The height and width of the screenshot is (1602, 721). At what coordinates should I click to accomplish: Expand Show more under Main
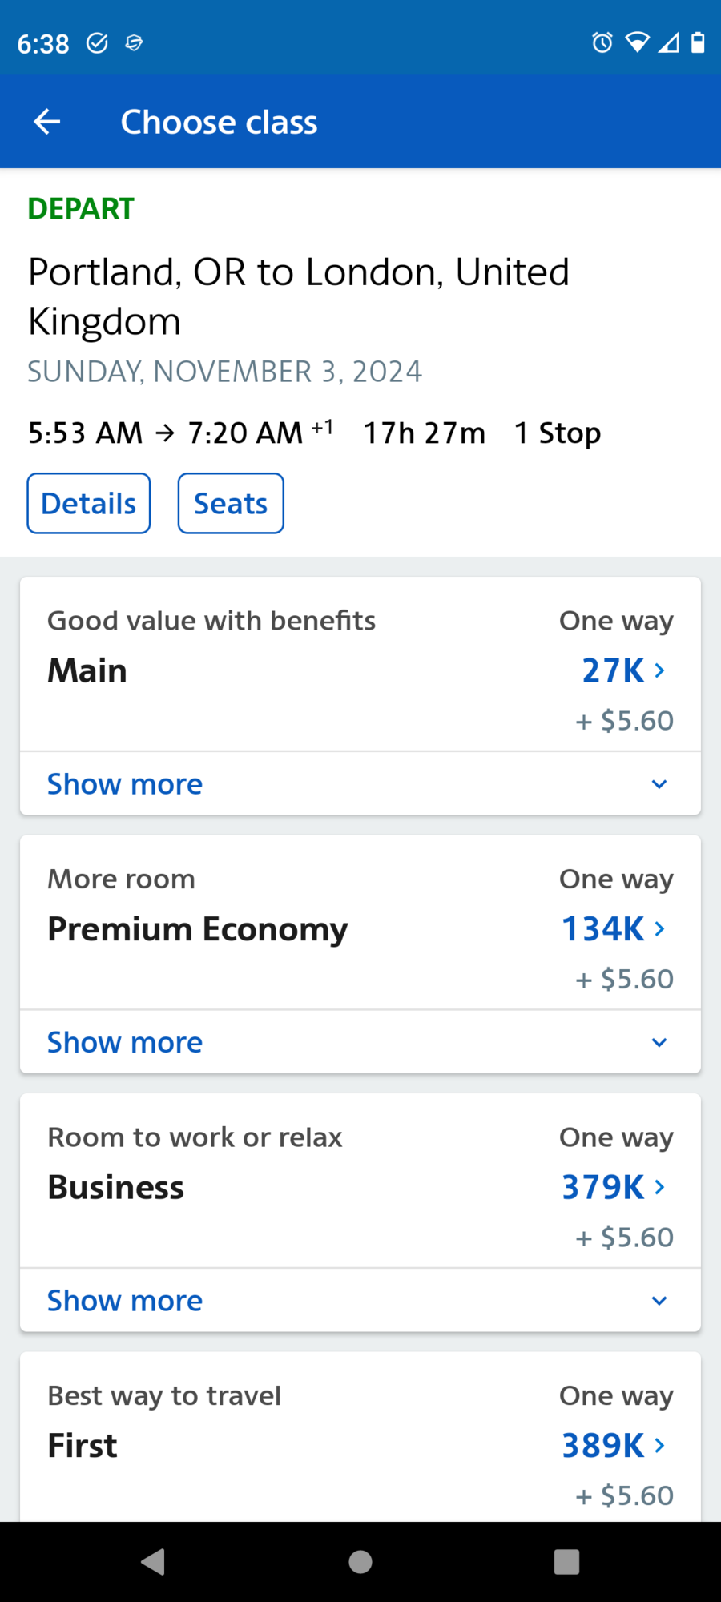[x=124, y=784]
